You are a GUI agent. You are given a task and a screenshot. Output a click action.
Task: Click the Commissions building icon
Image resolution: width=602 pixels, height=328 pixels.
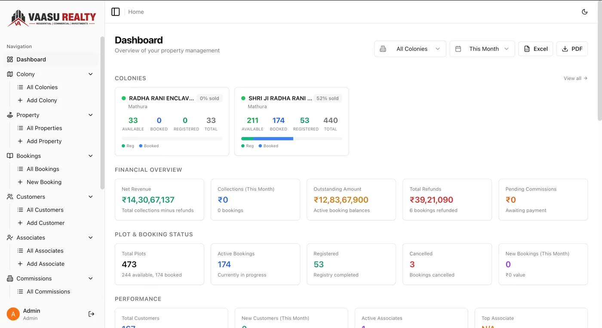(x=10, y=279)
